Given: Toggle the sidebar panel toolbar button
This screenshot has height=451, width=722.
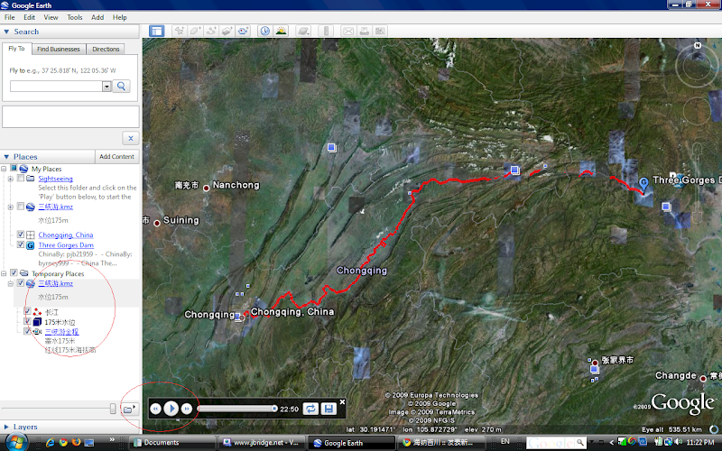Looking at the screenshot, I should click(x=156, y=32).
